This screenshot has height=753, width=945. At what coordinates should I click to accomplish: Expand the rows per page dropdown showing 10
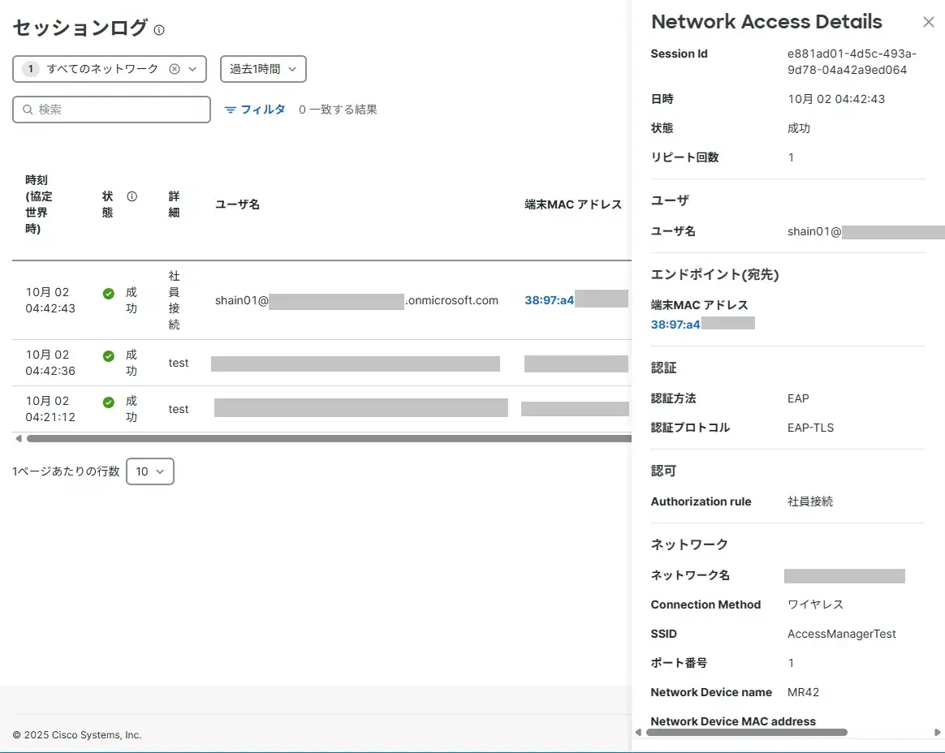point(150,471)
